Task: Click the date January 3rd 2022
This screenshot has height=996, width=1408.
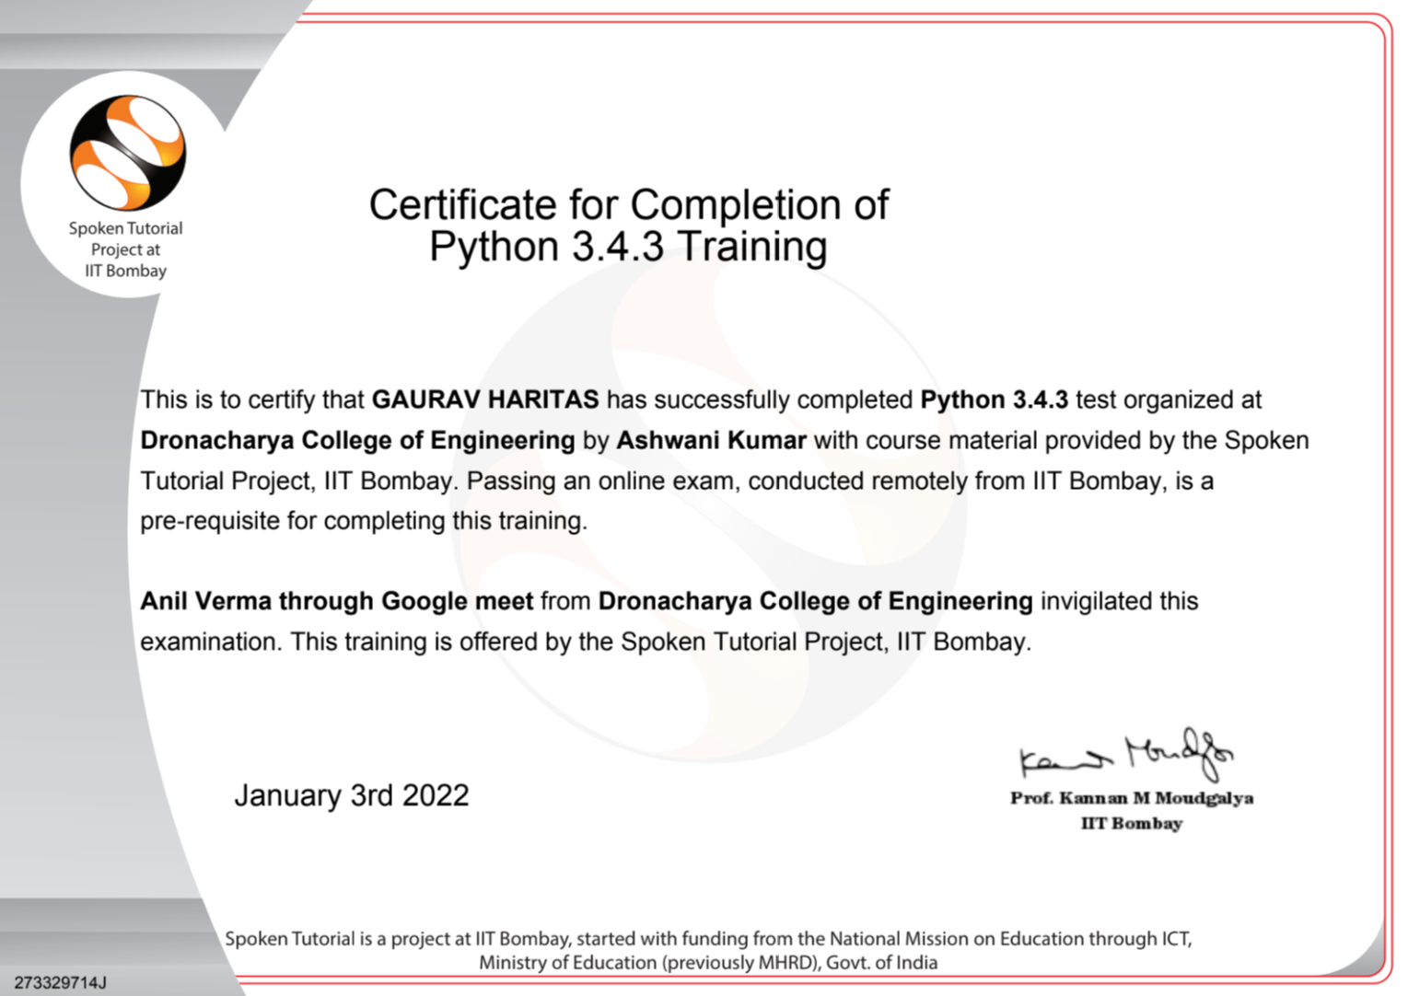Action: 352,795
